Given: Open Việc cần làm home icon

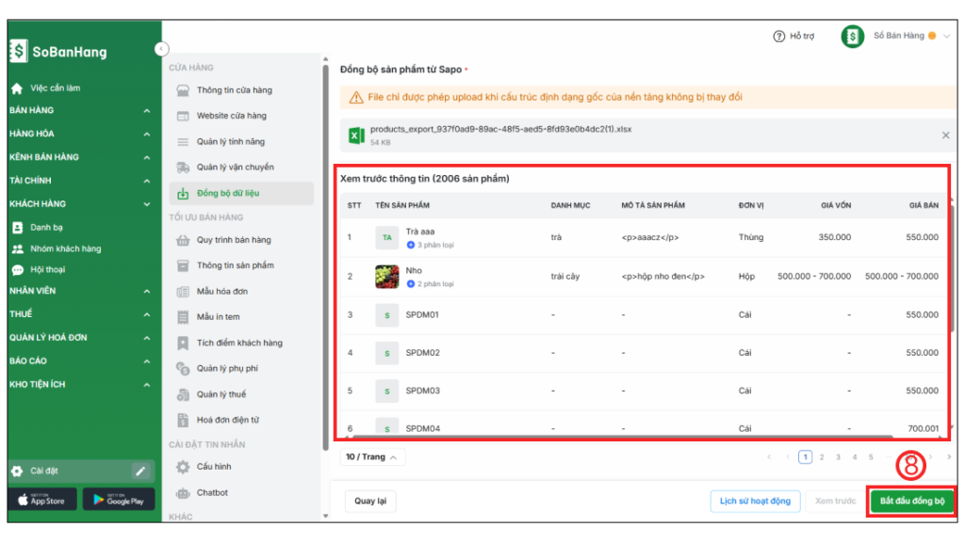Looking at the screenshot, I should [x=17, y=88].
